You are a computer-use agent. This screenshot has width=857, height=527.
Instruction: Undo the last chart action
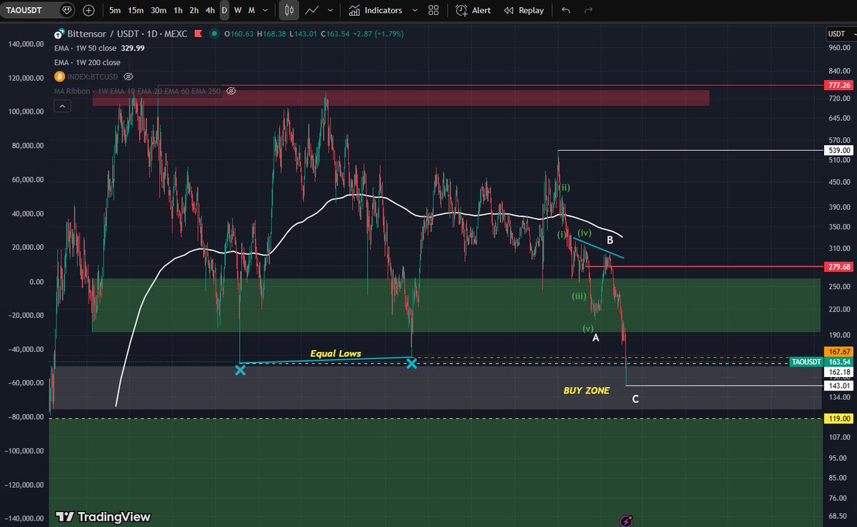pyautogui.click(x=566, y=11)
